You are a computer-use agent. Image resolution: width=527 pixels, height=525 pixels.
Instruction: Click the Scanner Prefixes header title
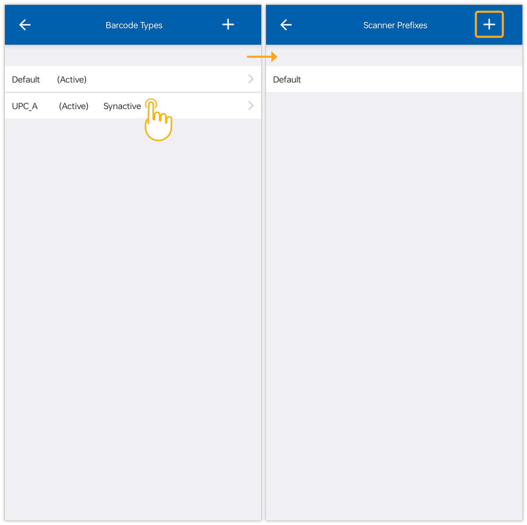395,25
